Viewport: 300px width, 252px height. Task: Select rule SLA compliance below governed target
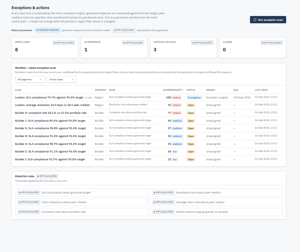[82, 193]
